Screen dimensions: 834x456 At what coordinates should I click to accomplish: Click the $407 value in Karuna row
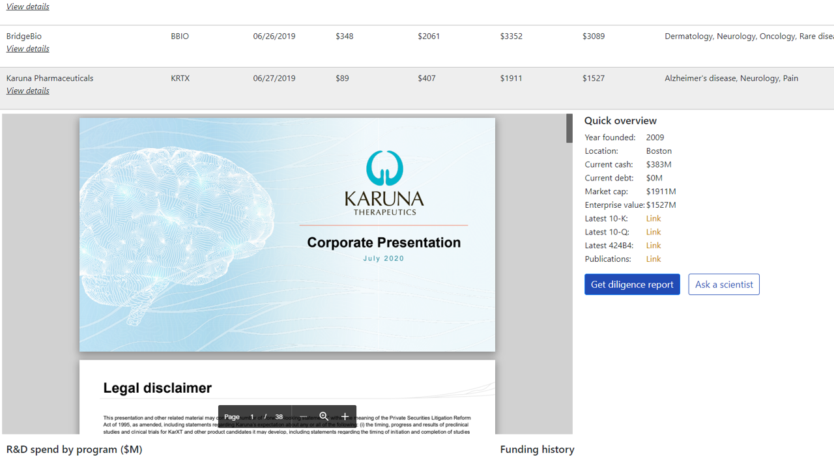tap(427, 78)
